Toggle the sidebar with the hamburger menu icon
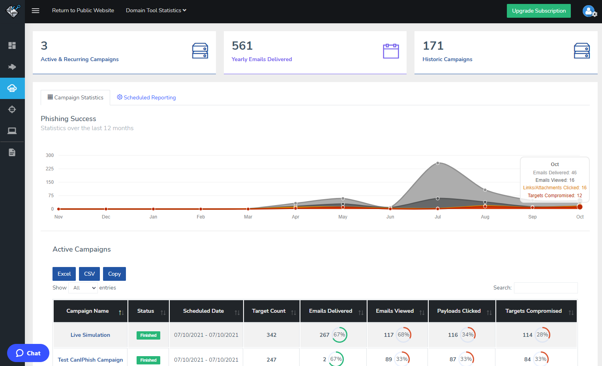 (x=35, y=11)
